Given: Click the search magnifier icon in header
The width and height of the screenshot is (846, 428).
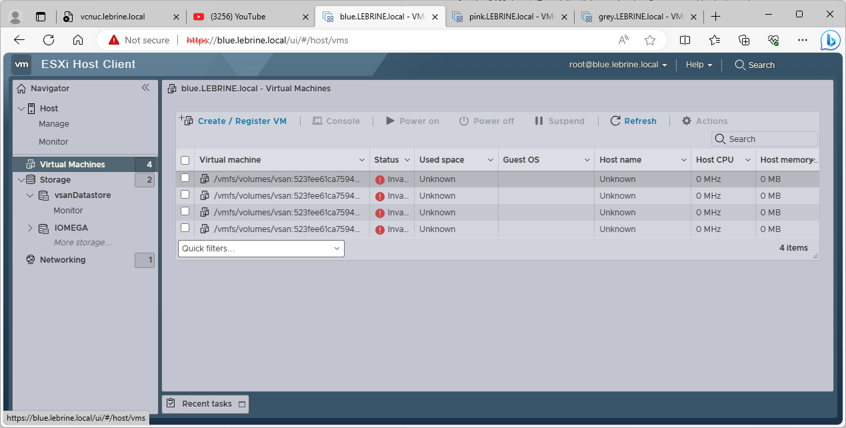Looking at the screenshot, I should [x=740, y=65].
